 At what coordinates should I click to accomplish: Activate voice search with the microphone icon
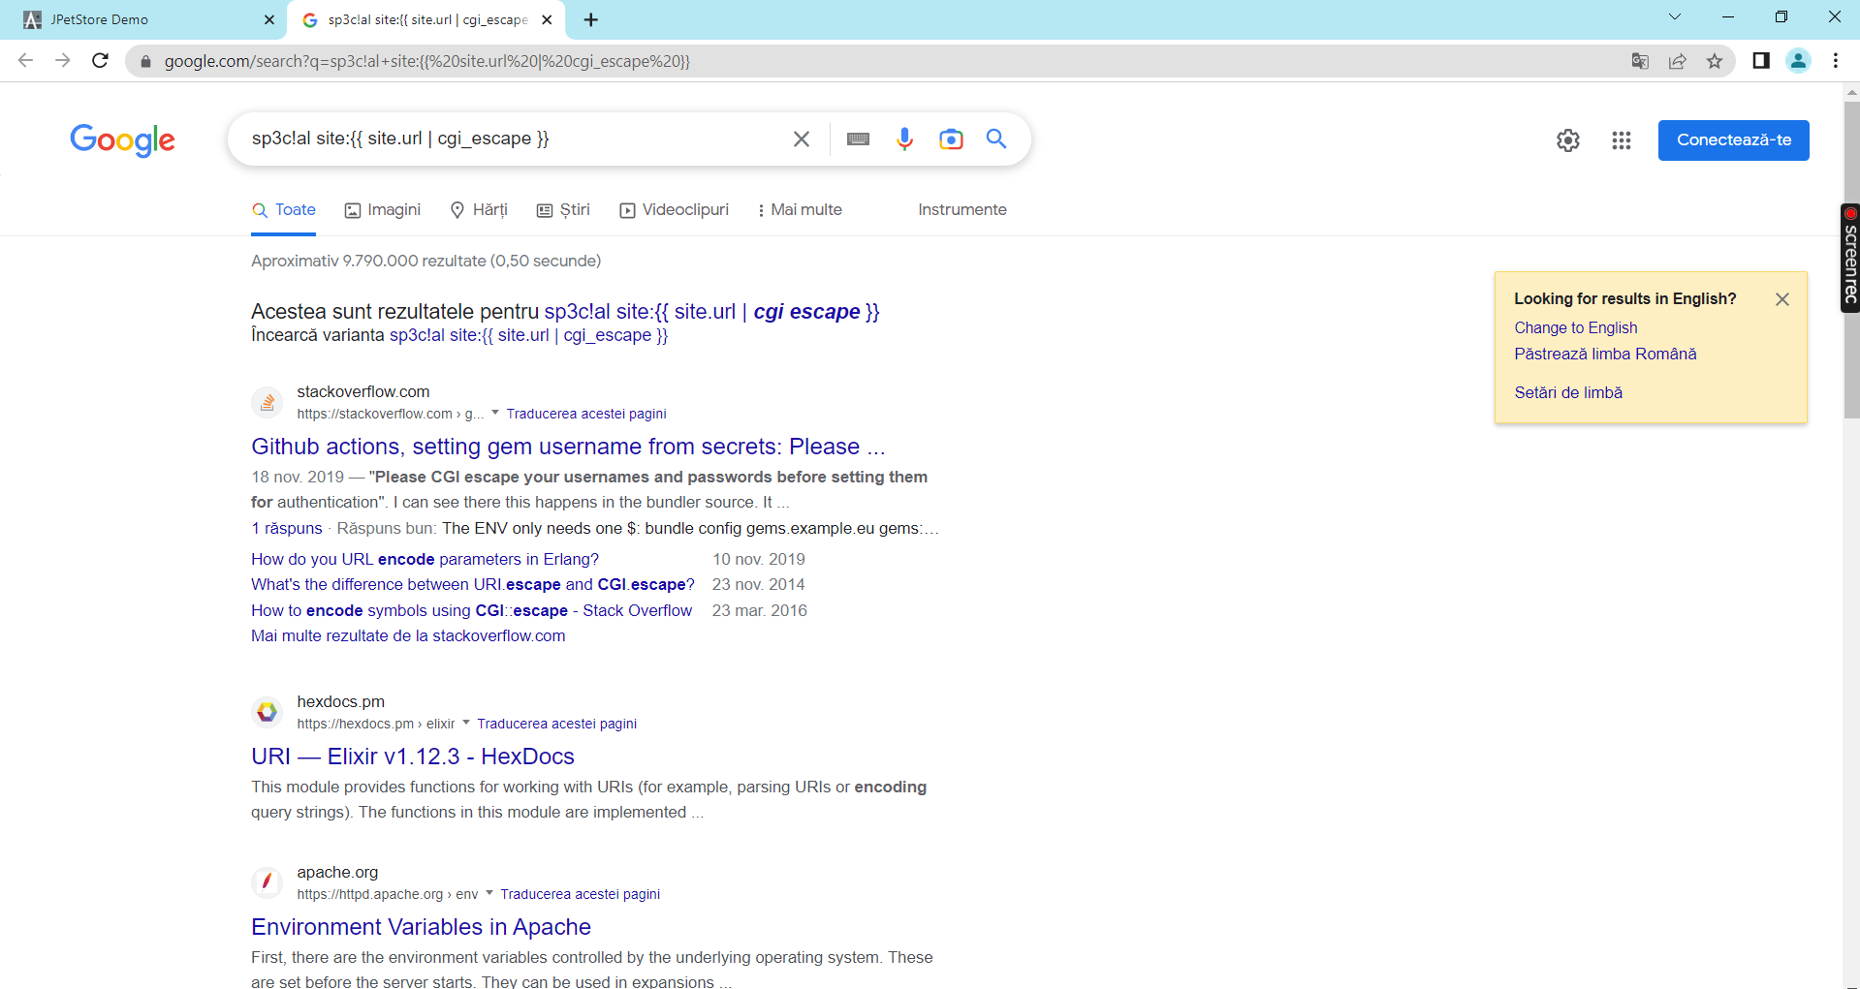pos(904,139)
